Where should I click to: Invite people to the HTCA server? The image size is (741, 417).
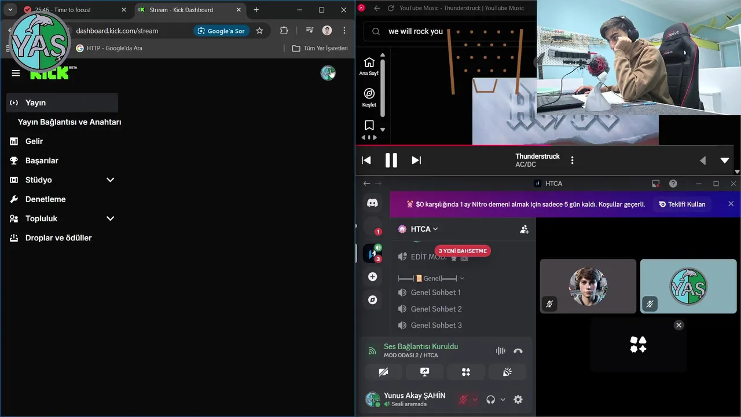[x=524, y=229]
